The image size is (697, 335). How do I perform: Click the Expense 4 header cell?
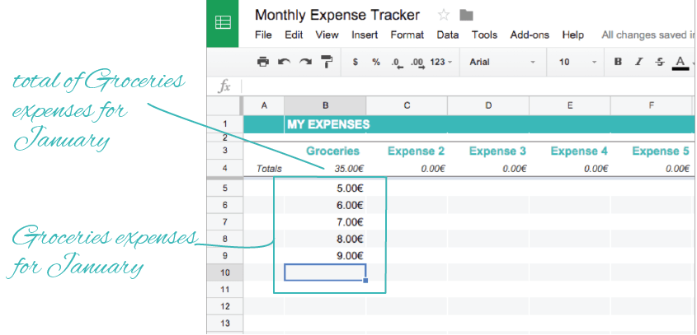(569, 151)
